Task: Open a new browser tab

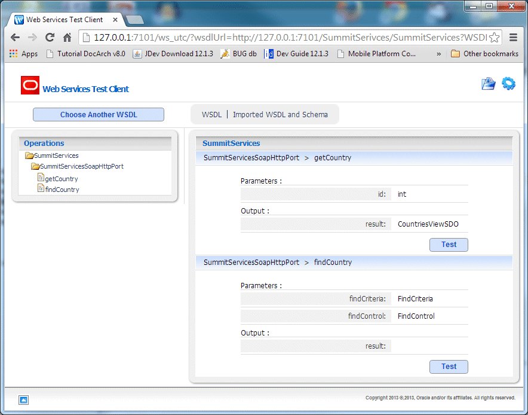Action: pos(135,20)
